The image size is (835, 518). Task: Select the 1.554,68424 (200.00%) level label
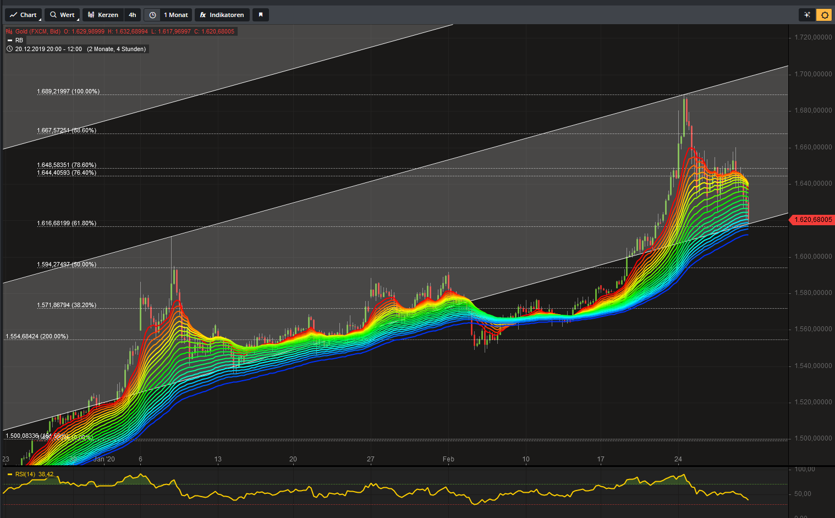(37, 336)
